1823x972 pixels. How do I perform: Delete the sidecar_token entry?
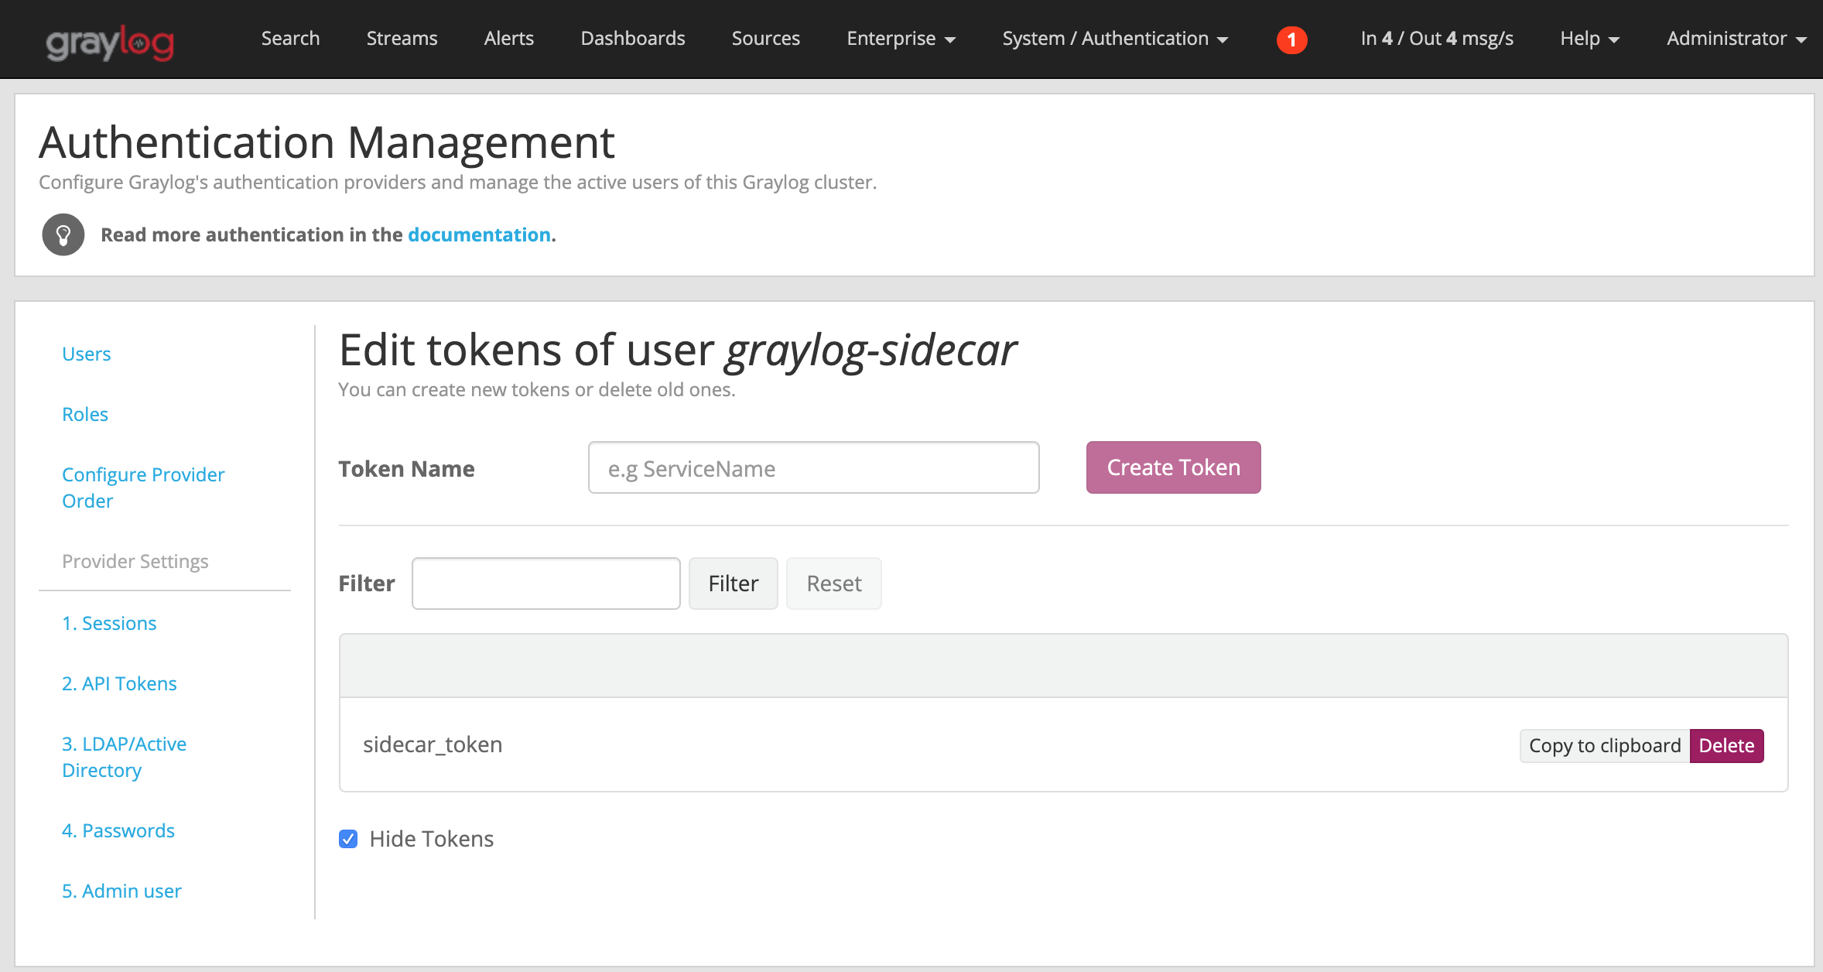[x=1726, y=745]
